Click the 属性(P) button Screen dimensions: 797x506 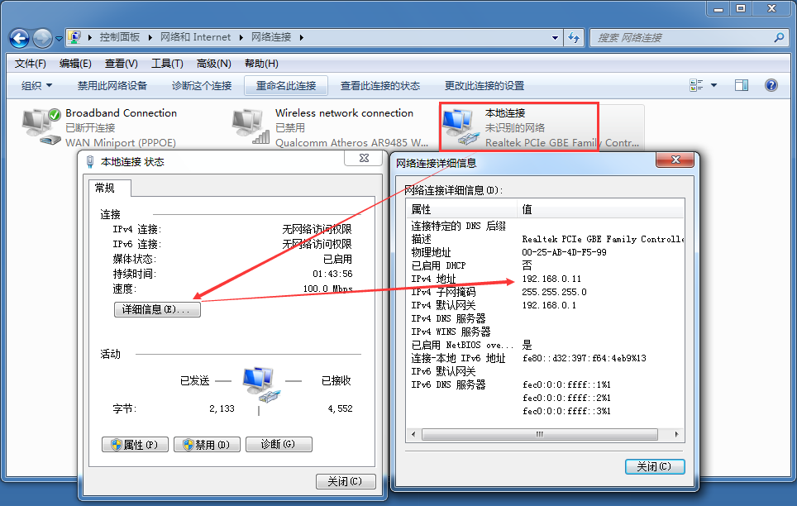135,445
